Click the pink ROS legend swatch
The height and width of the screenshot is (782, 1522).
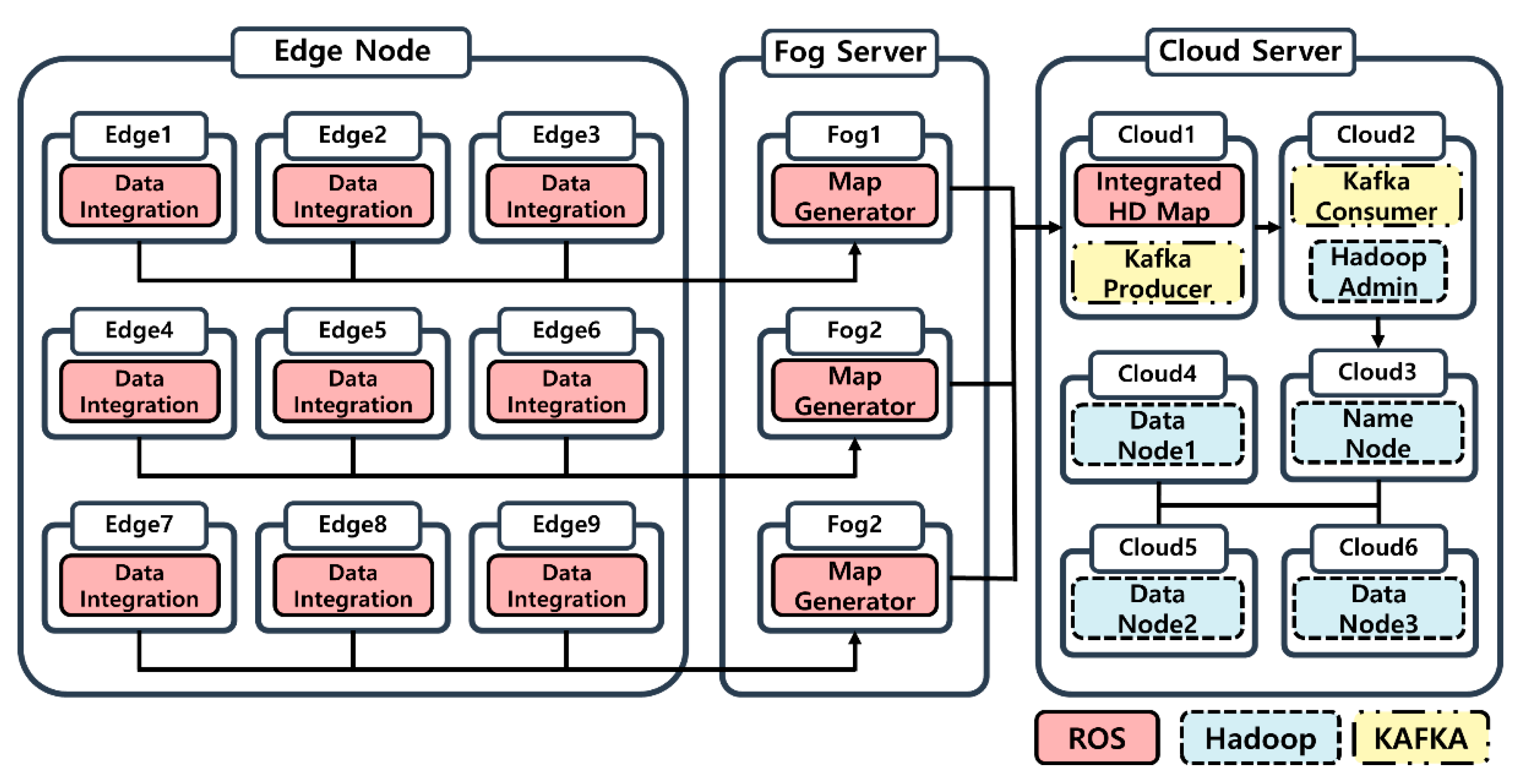1097,738
